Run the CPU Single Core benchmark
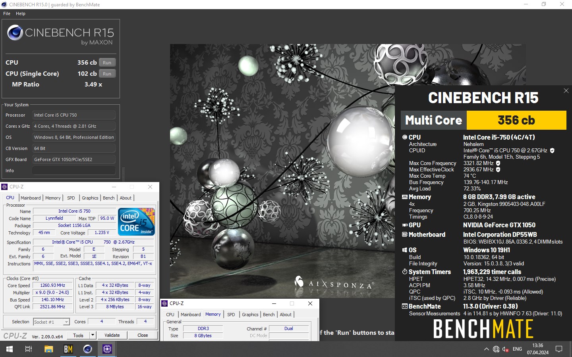Image resolution: width=572 pixels, height=357 pixels. click(x=107, y=74)
